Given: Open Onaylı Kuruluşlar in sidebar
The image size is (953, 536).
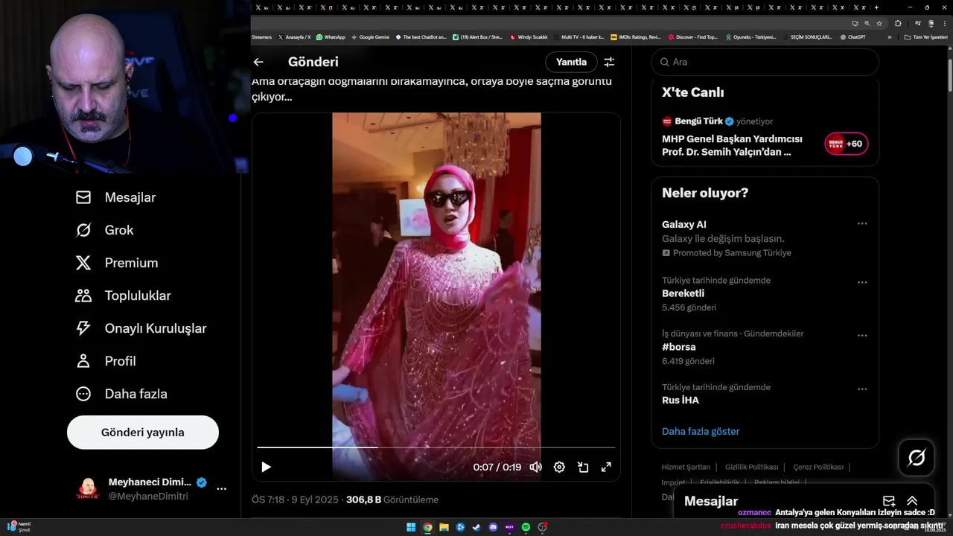Looking at the screenshot, I should coord(141,328).
